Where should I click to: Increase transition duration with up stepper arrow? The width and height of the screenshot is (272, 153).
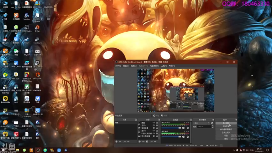[213, 126]
